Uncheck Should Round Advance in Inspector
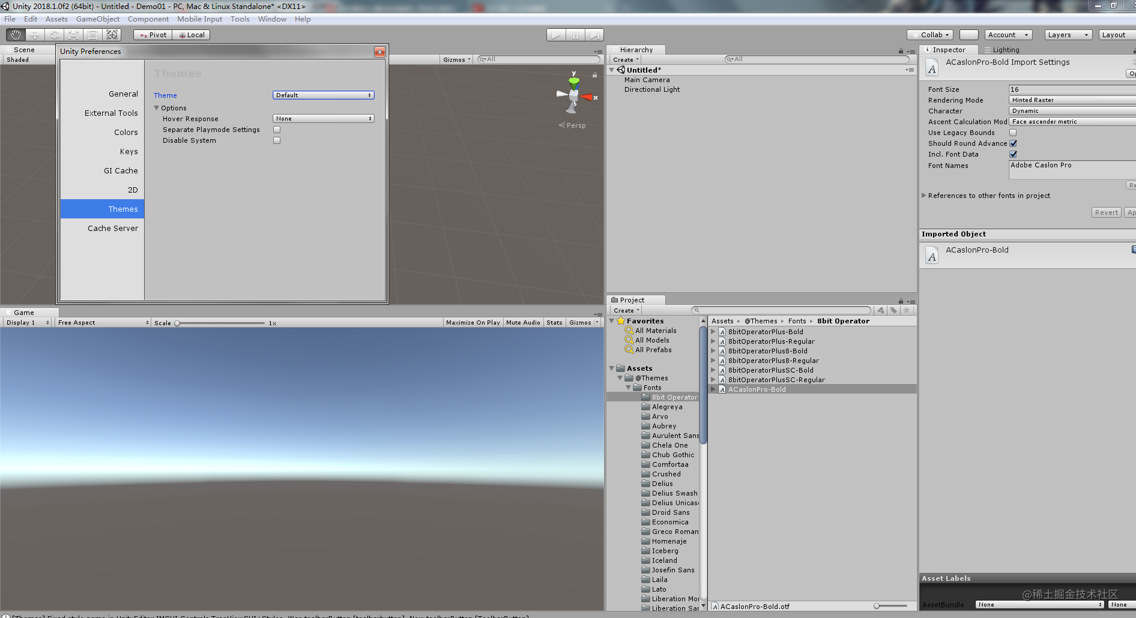The image size is (1136, 618). pyautogui.click(x=1013, y=143)
